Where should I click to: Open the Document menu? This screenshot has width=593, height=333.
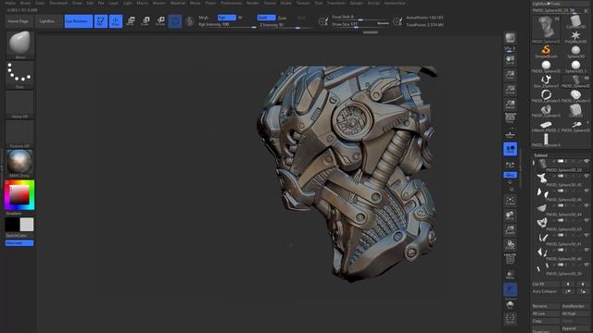pos(59,3)
